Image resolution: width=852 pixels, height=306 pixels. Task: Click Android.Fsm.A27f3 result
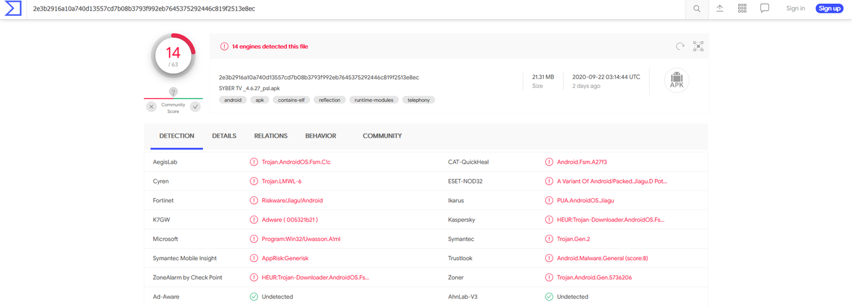click(582, 162)
